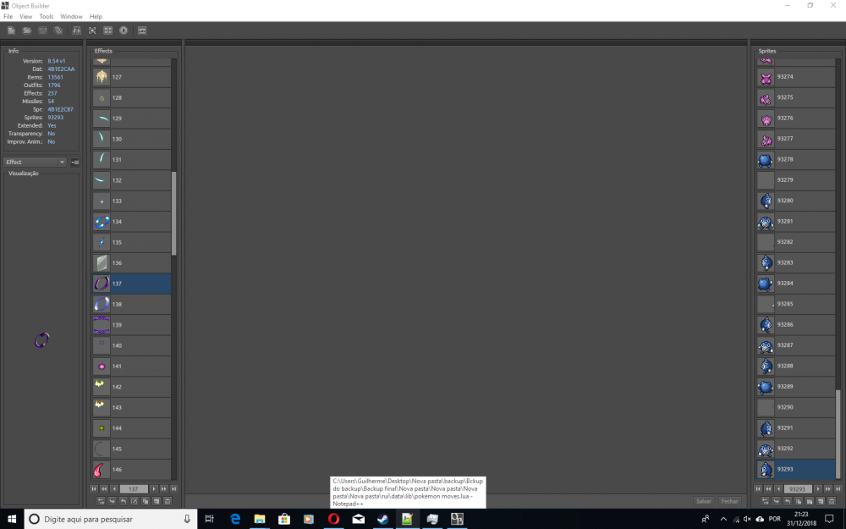This screenshot has width=846, height=529.
Task: Go to the last effect
Action: click(173, 488)
